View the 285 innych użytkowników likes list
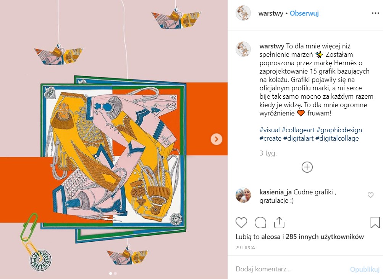The height and width of the screenshot is (279, 383). [325, 237]
